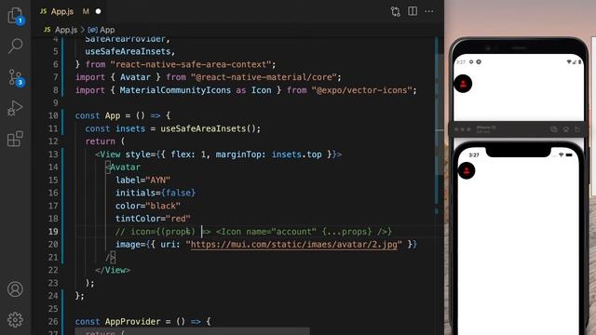
Task: Click the useSafeAreaInsets import on line 5
Action: pyautogui.click(x=128, y=51)
